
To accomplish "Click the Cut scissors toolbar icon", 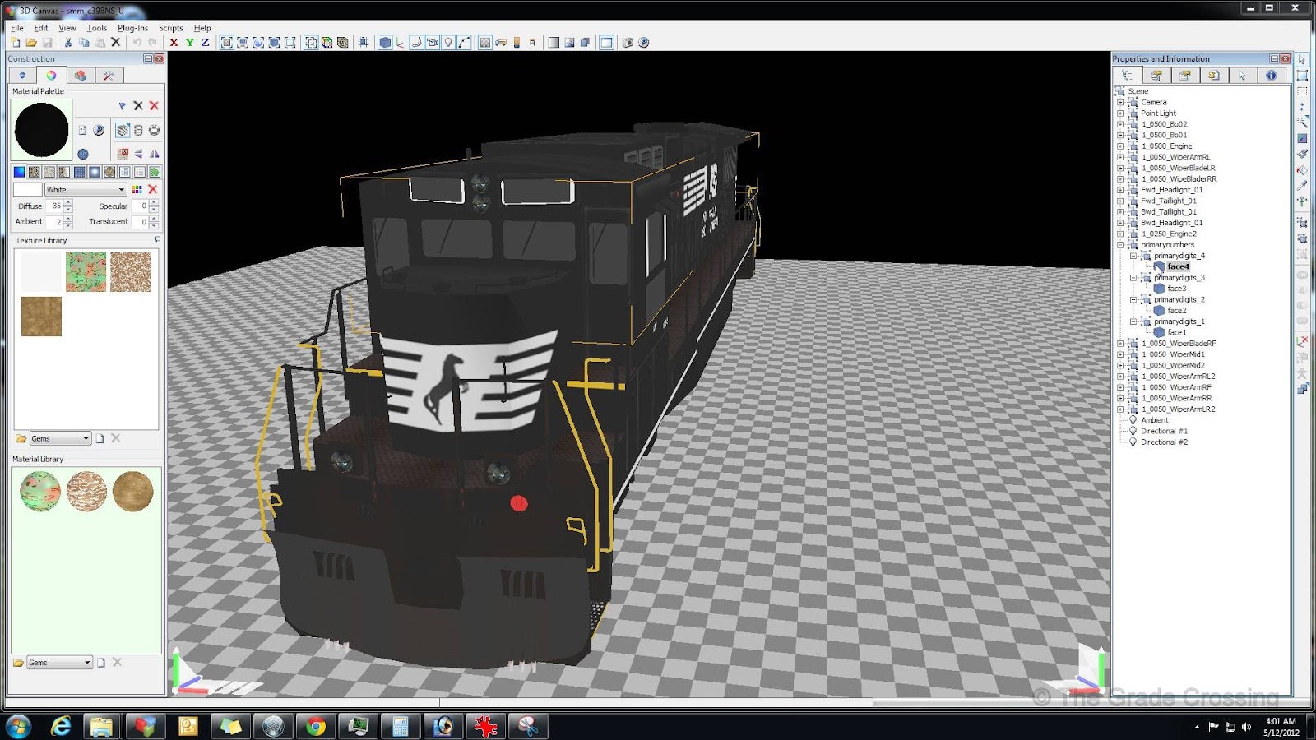I will tap(68, 43).
